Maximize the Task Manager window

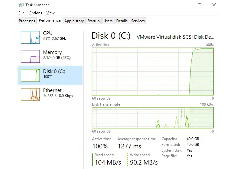click(x=199, y=5)
